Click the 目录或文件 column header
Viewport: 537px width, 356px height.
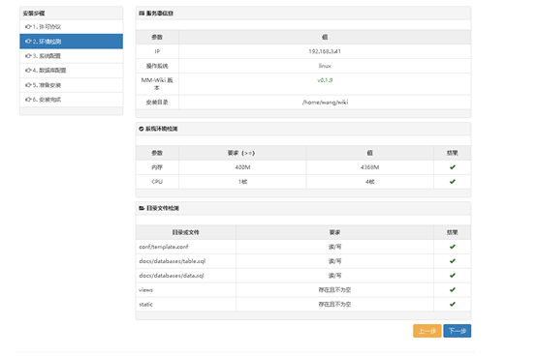click(185, 232)
